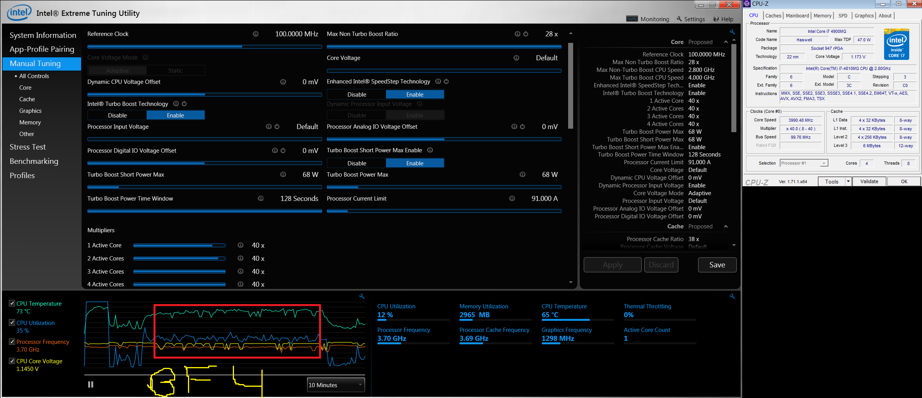Click info icon for Turbo Boost Power Time Window
Screen dimensions: 922x398
[x=261, y=199]
